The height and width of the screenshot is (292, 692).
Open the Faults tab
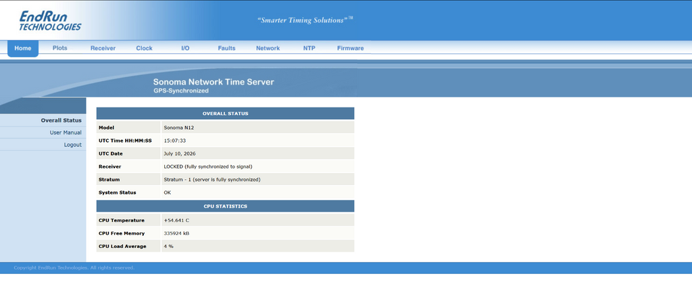pos(226,49)
